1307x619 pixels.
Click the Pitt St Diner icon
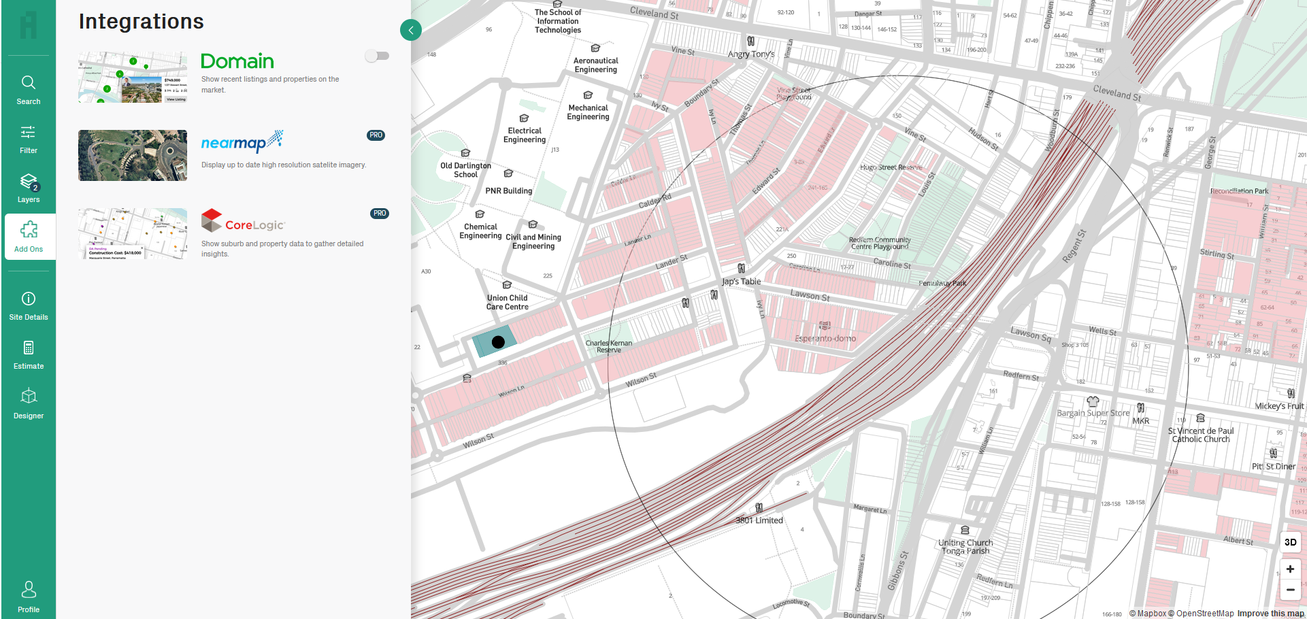1273,453
